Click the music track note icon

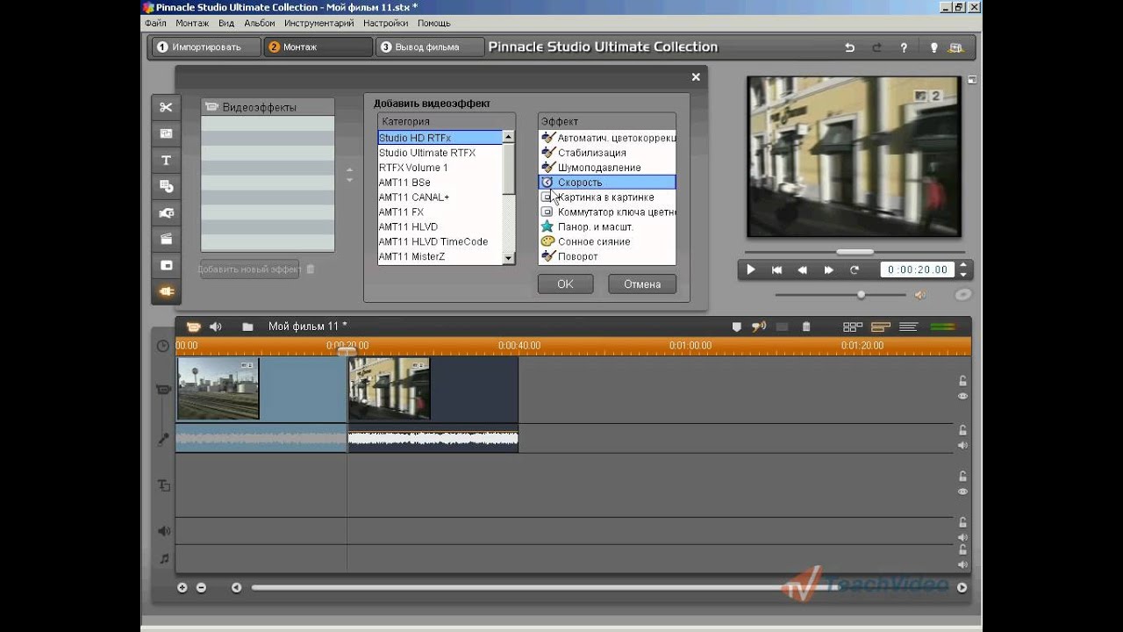click(x=163, y=558)
